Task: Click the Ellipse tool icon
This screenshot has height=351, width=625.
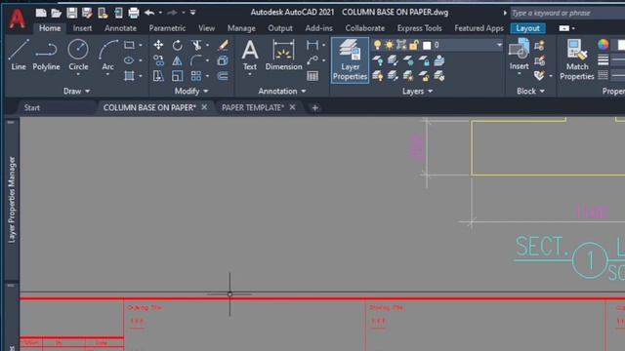Action: [x=129, y=60]
